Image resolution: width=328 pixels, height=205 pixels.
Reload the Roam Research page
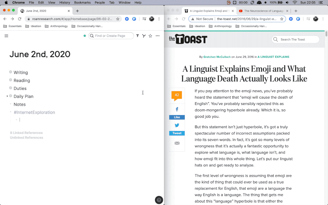tap(20, 19)
